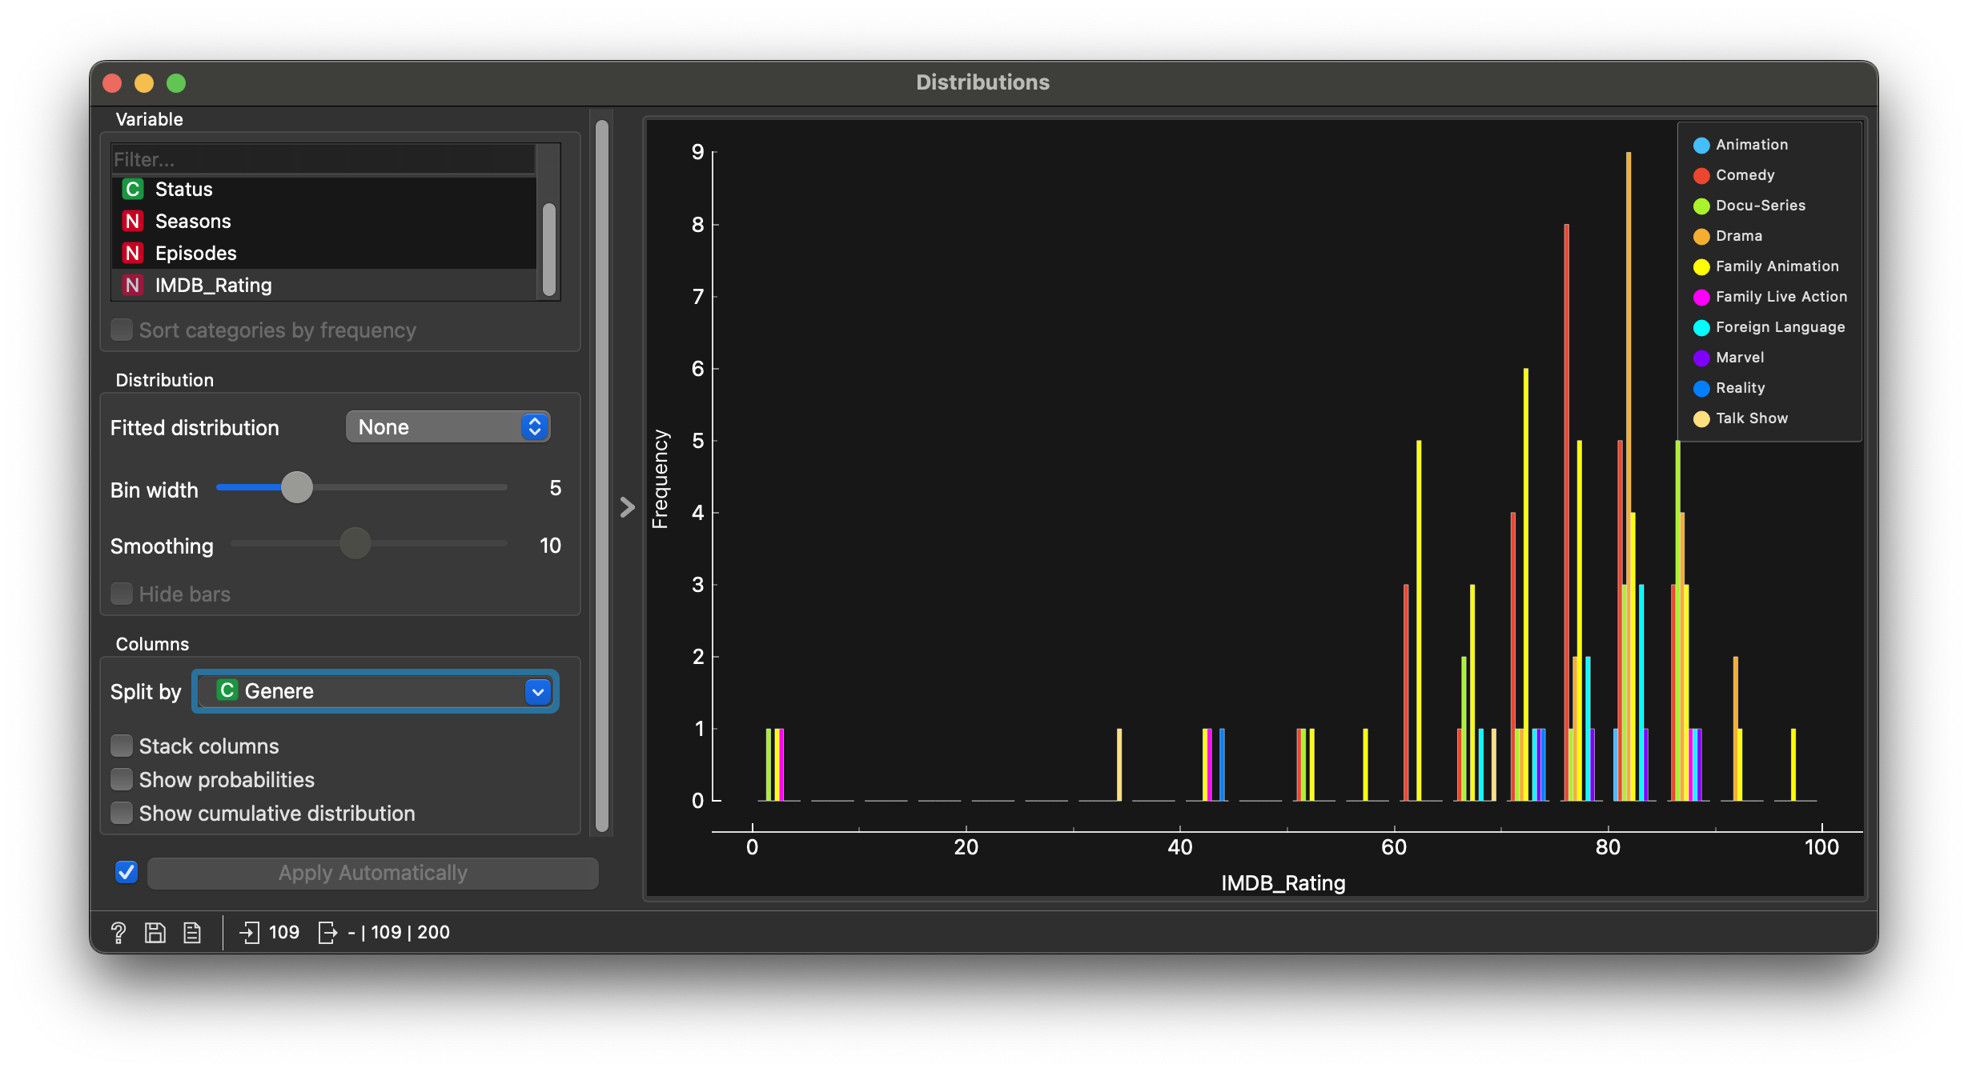Click the save image icon

click(155, 933)
